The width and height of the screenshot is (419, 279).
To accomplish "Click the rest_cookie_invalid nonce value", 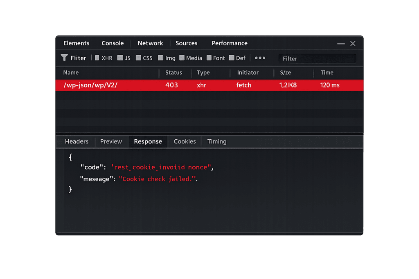I will [x=161, y=167].
